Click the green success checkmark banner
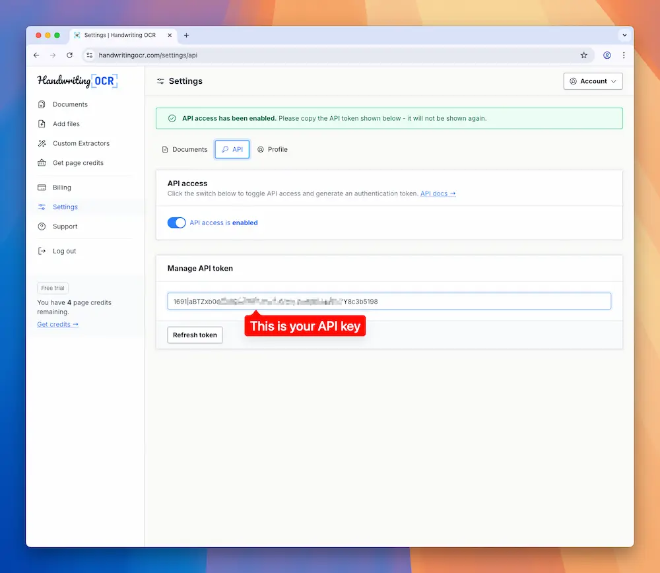 click(172, 118)
